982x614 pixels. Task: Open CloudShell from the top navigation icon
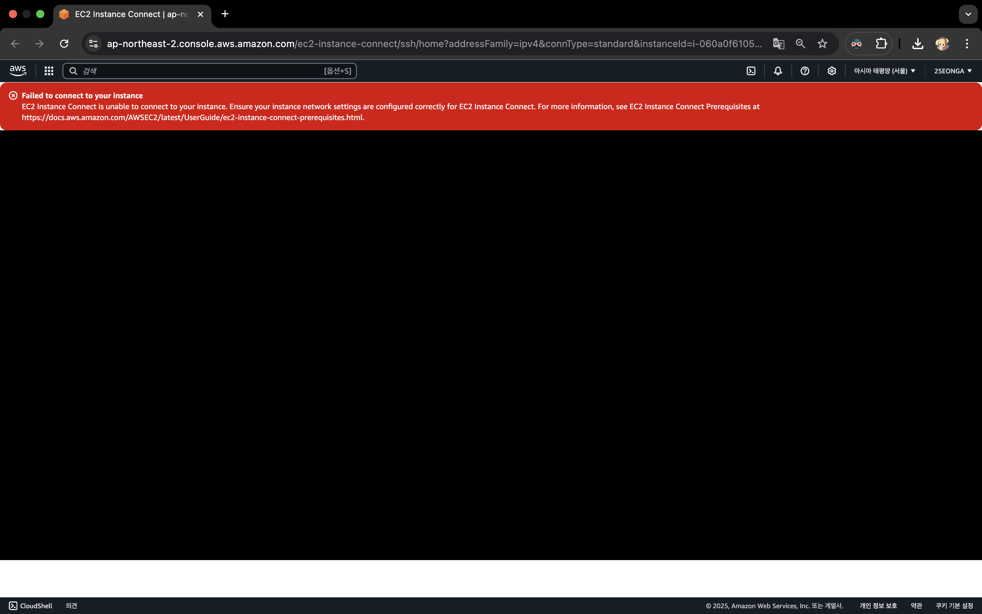pos(751,71)
